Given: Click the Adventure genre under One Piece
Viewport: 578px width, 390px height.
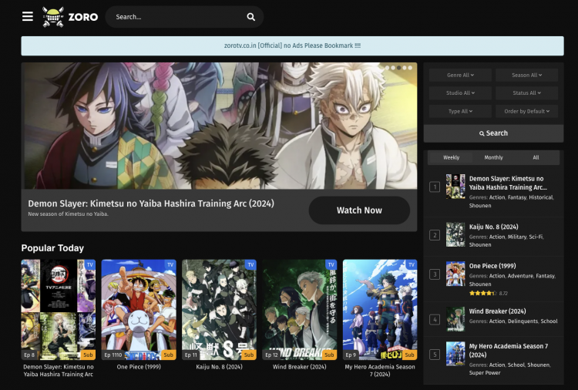Looking at the screenshot, I should 520,276.
